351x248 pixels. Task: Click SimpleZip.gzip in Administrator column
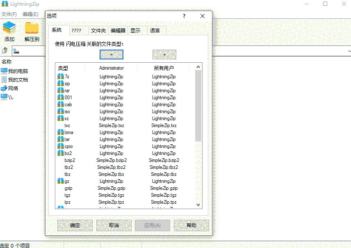[x=112, y=188]
